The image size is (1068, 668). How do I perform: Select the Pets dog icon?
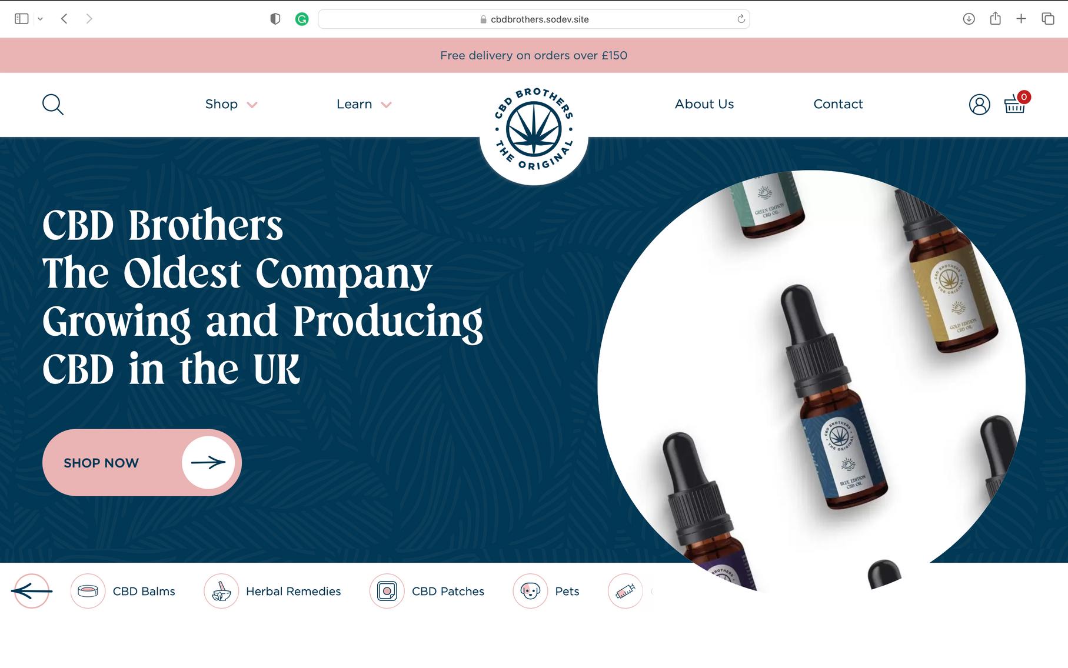tap(530, 591)
